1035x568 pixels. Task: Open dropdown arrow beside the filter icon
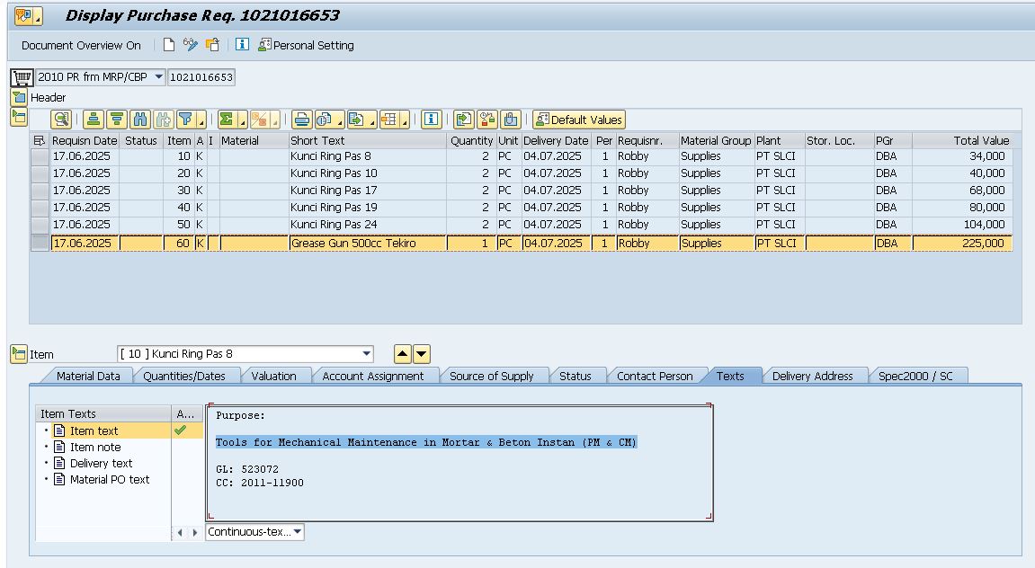pyautogui.click(x=201, y=121)
